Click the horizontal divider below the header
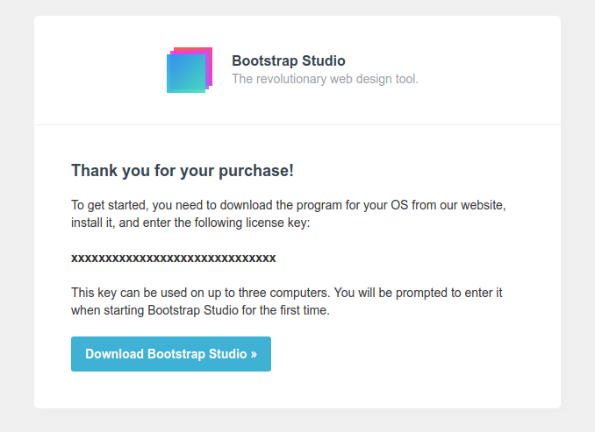This screenshot has width=595, height=432. coord(297,125)
